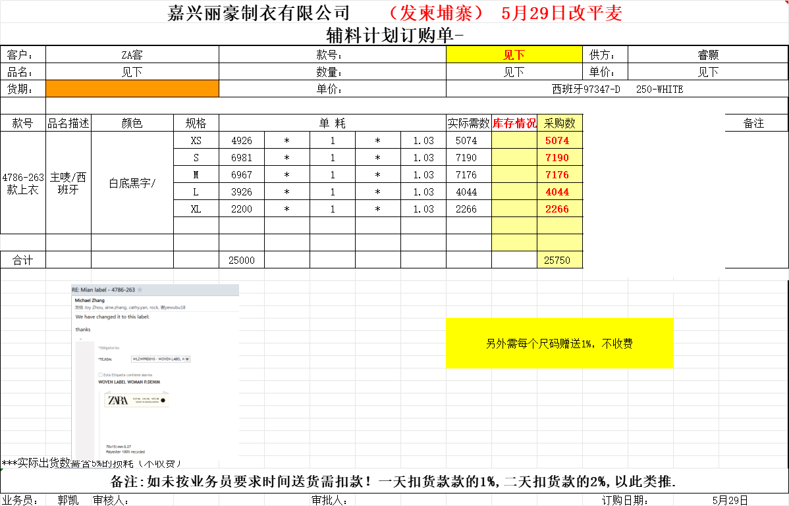Select the orange delivery date cell
789x506 pixels.
point(132,89)
